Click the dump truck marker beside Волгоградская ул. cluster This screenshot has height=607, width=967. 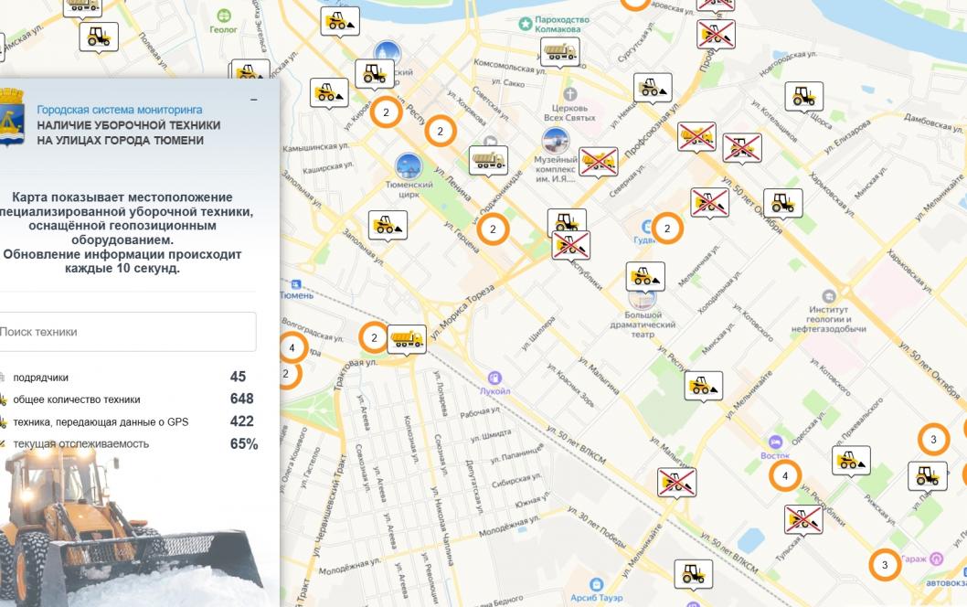coord(406,338)
